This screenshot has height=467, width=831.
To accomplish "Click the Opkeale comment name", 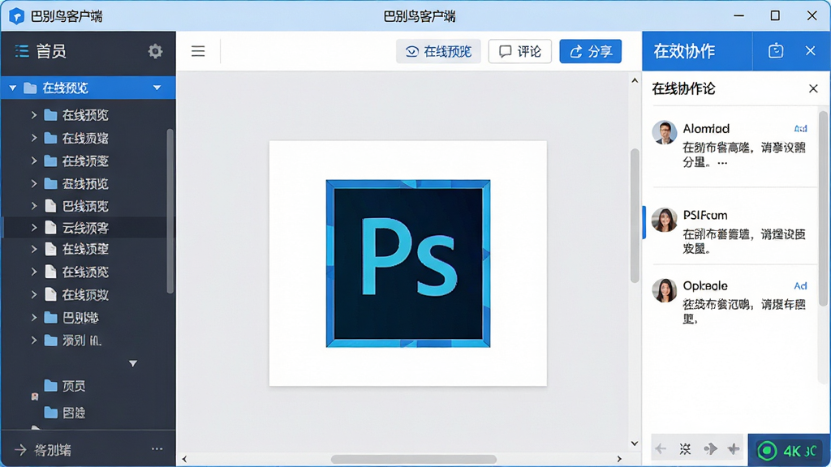I will (705, 286).
